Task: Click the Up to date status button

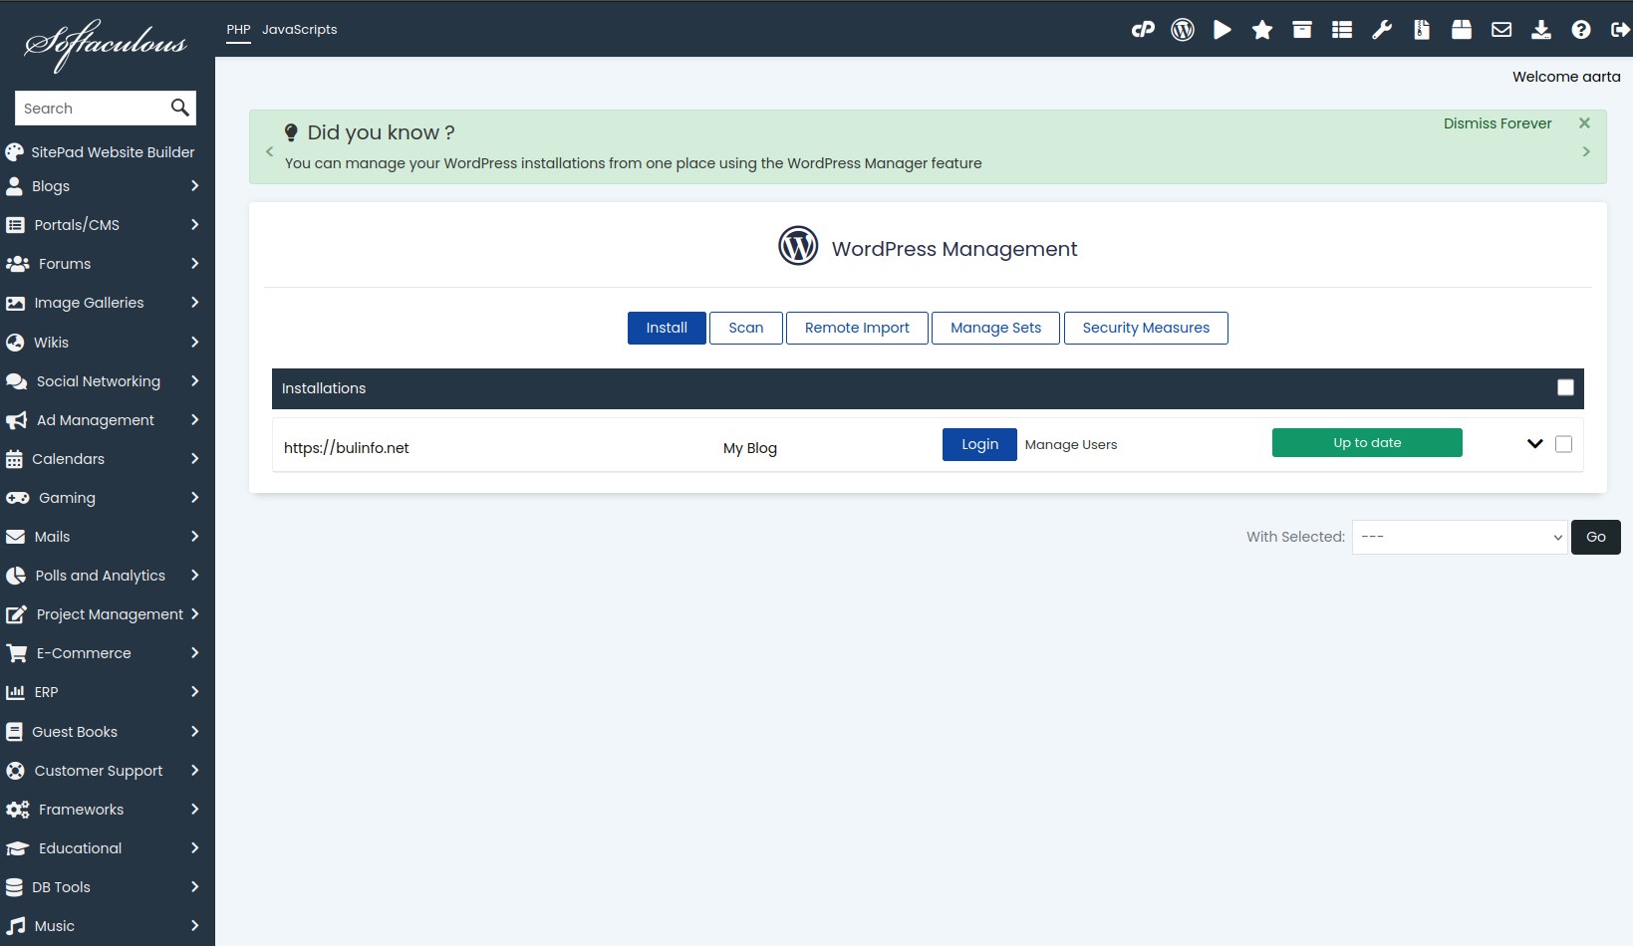Action: 1367,443
